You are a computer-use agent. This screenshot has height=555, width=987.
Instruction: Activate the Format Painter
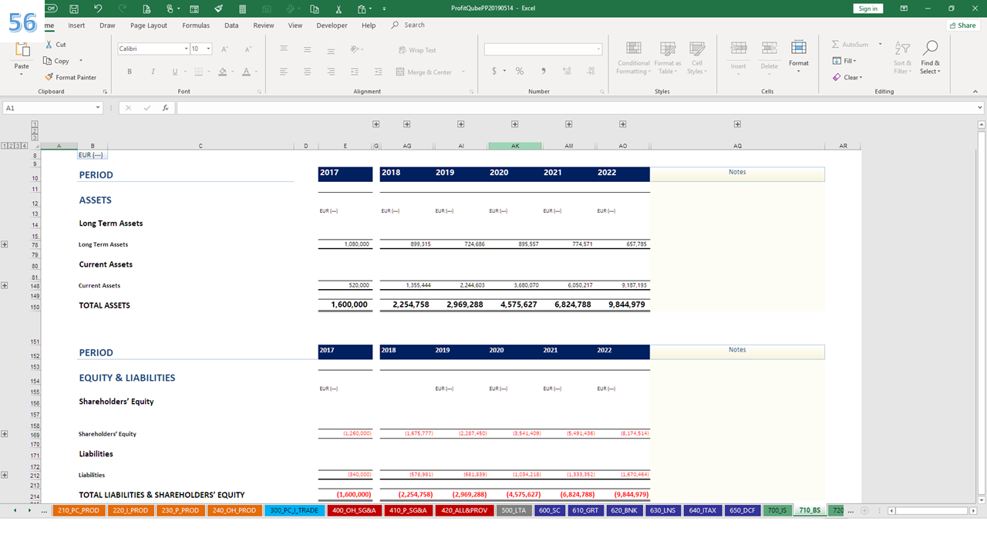(70, 77)
